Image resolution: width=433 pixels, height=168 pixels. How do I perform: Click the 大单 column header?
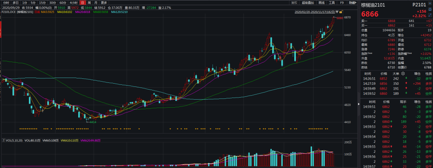point(396,74)
